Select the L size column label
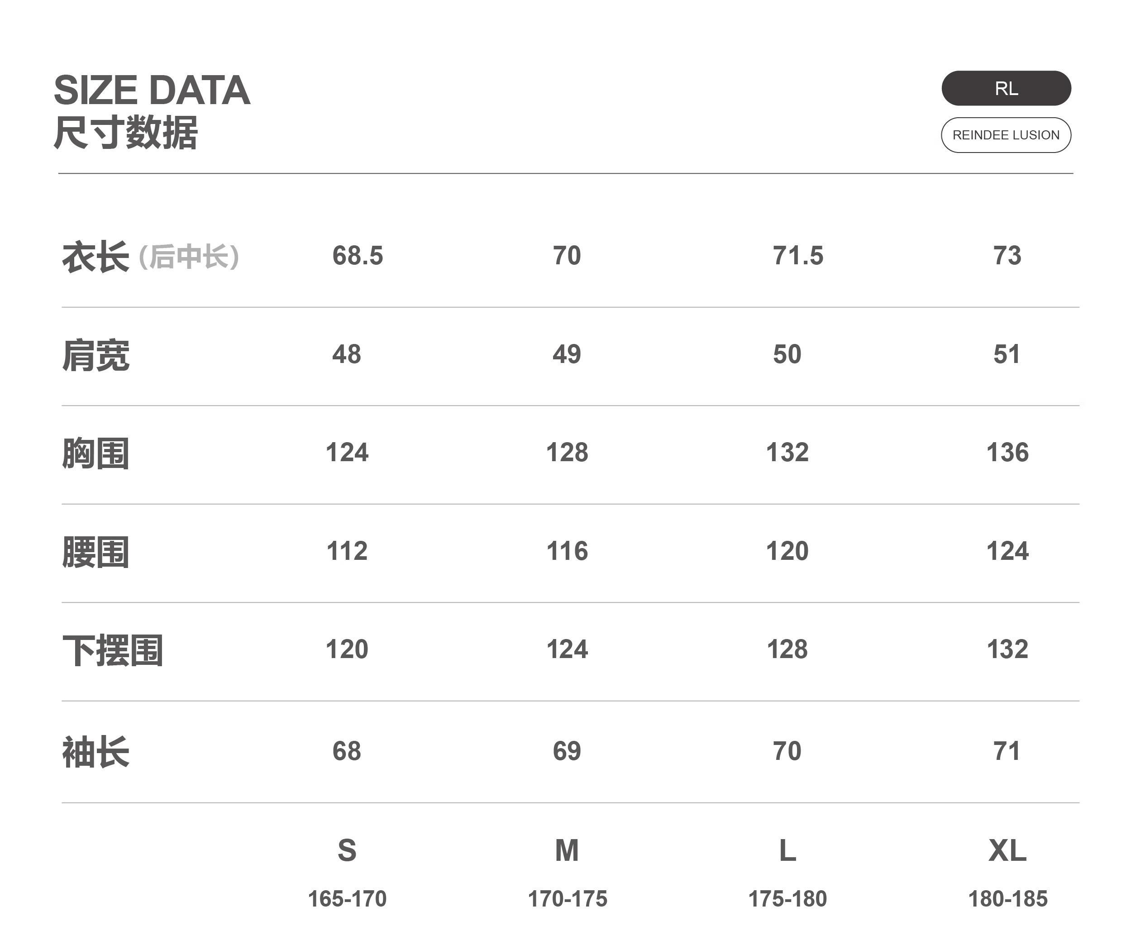 point(787,850)
